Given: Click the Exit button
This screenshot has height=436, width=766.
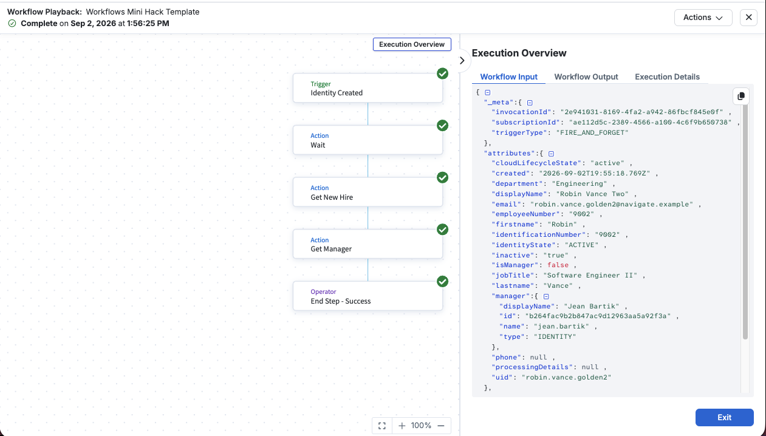Looking at the screenshot, I should pos(724,417).
